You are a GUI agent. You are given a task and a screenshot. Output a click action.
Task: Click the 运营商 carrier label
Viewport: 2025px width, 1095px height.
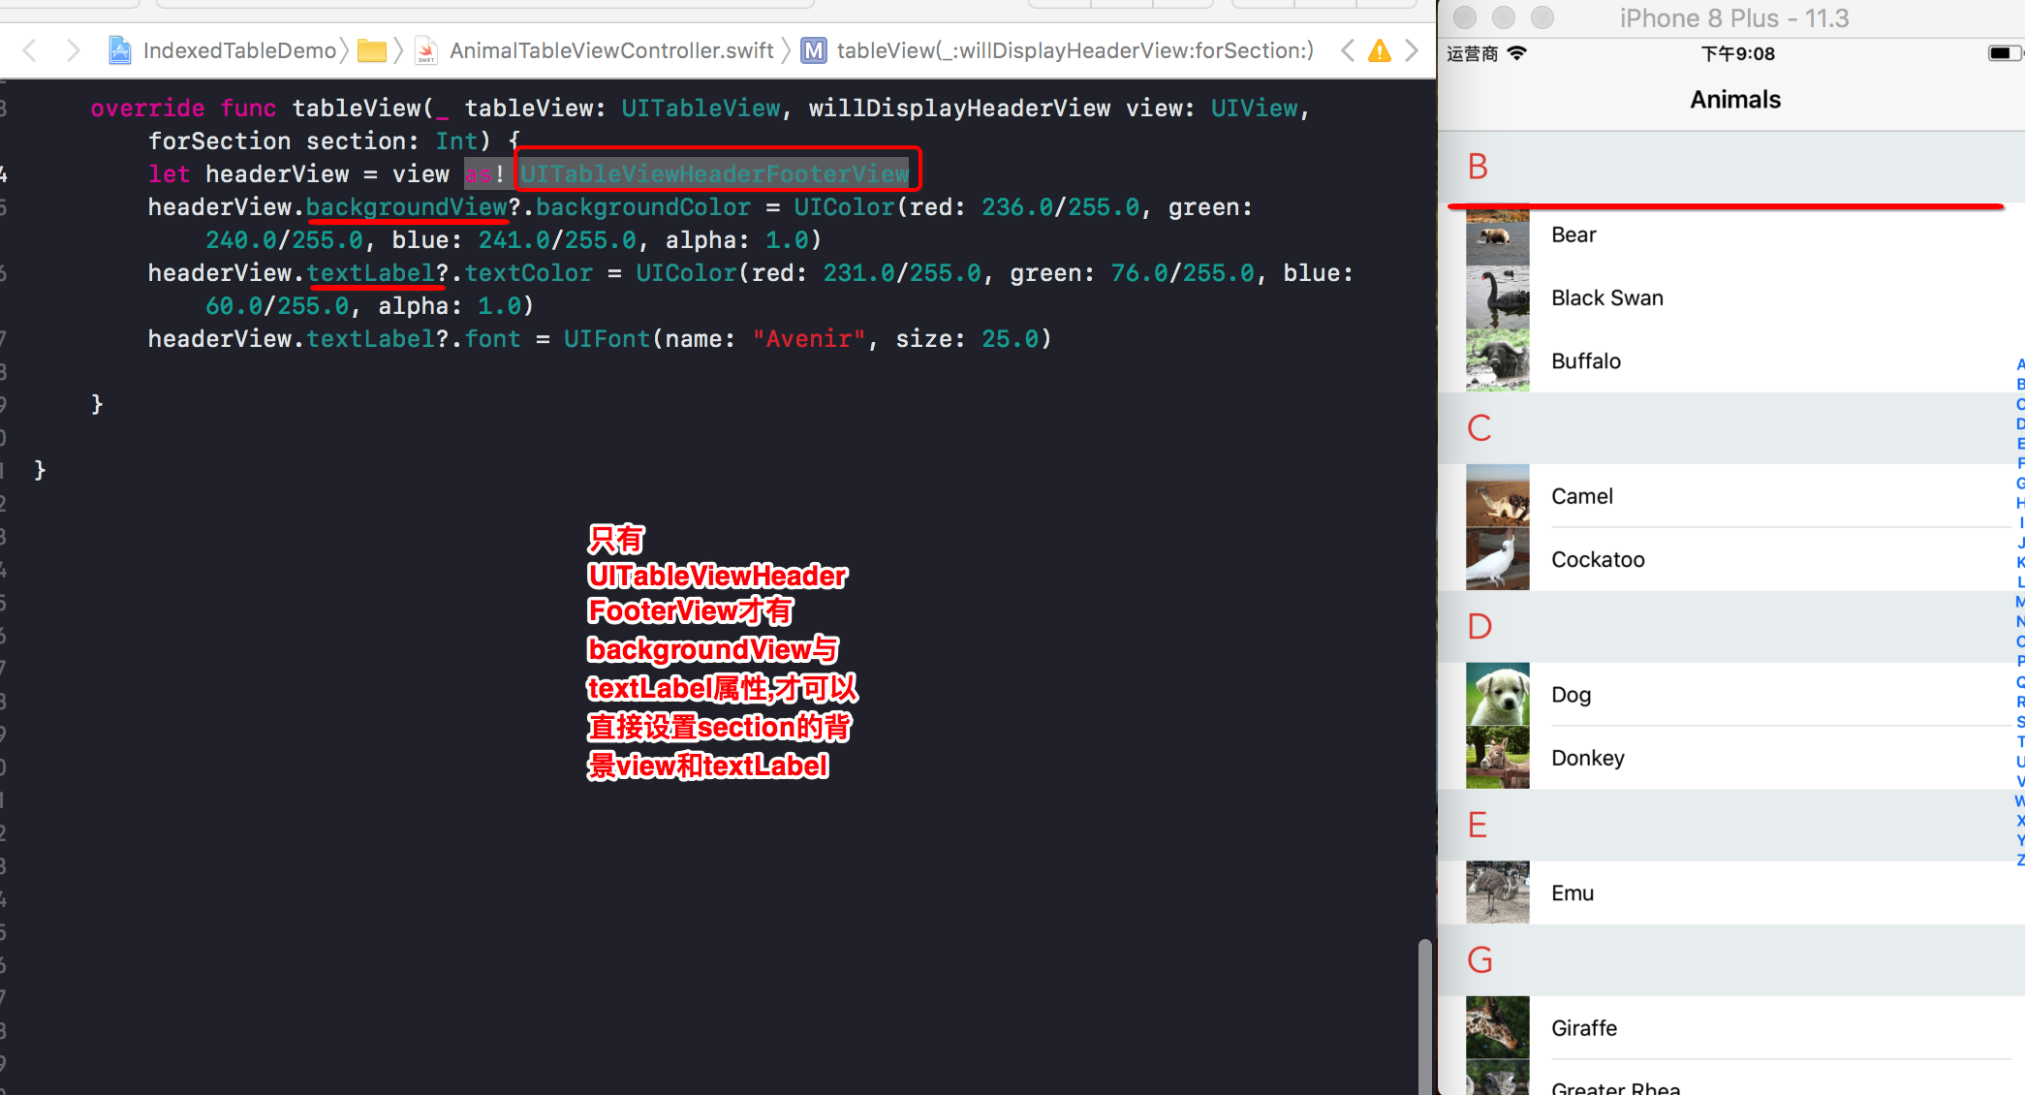coord(1473,54)
